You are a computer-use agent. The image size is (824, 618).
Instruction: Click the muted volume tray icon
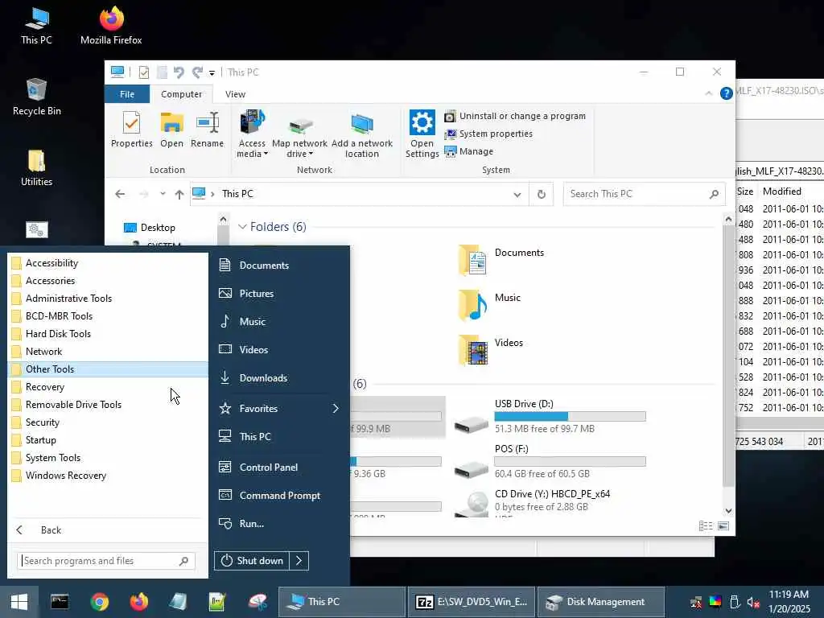coord(753,602)
